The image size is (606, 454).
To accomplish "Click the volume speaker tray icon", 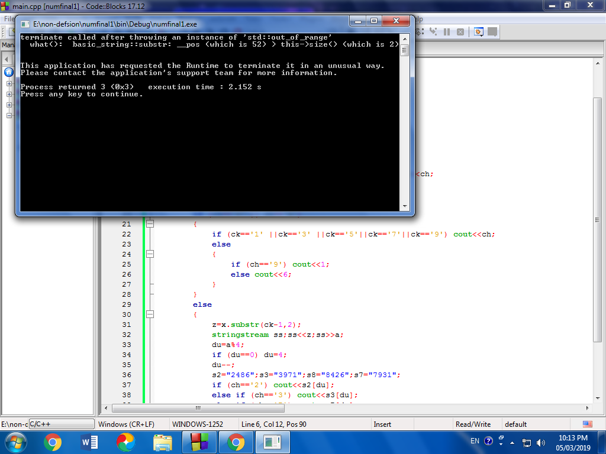I will [540, 442].
